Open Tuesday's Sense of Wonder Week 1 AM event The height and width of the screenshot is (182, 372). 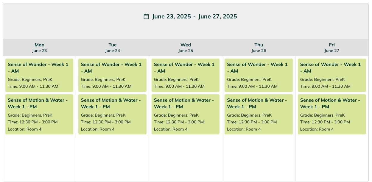click(x=112, y=75)
